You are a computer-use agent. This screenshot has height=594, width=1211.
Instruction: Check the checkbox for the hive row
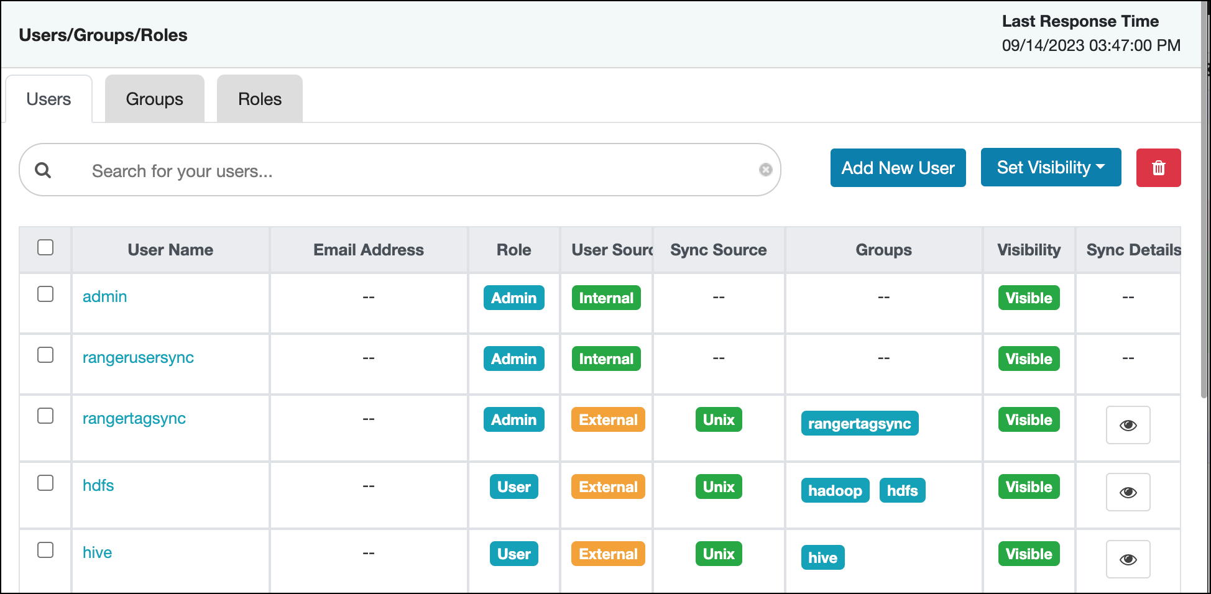point(45,550)
